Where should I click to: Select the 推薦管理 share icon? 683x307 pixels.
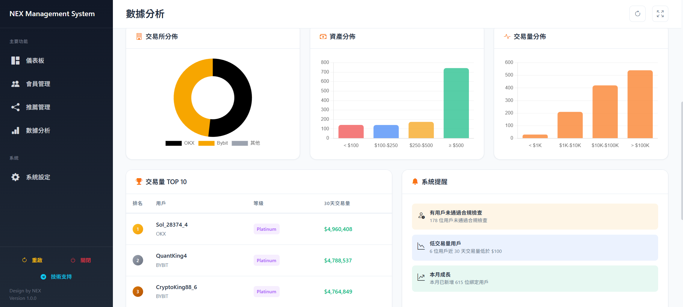[x=15, y=107]
